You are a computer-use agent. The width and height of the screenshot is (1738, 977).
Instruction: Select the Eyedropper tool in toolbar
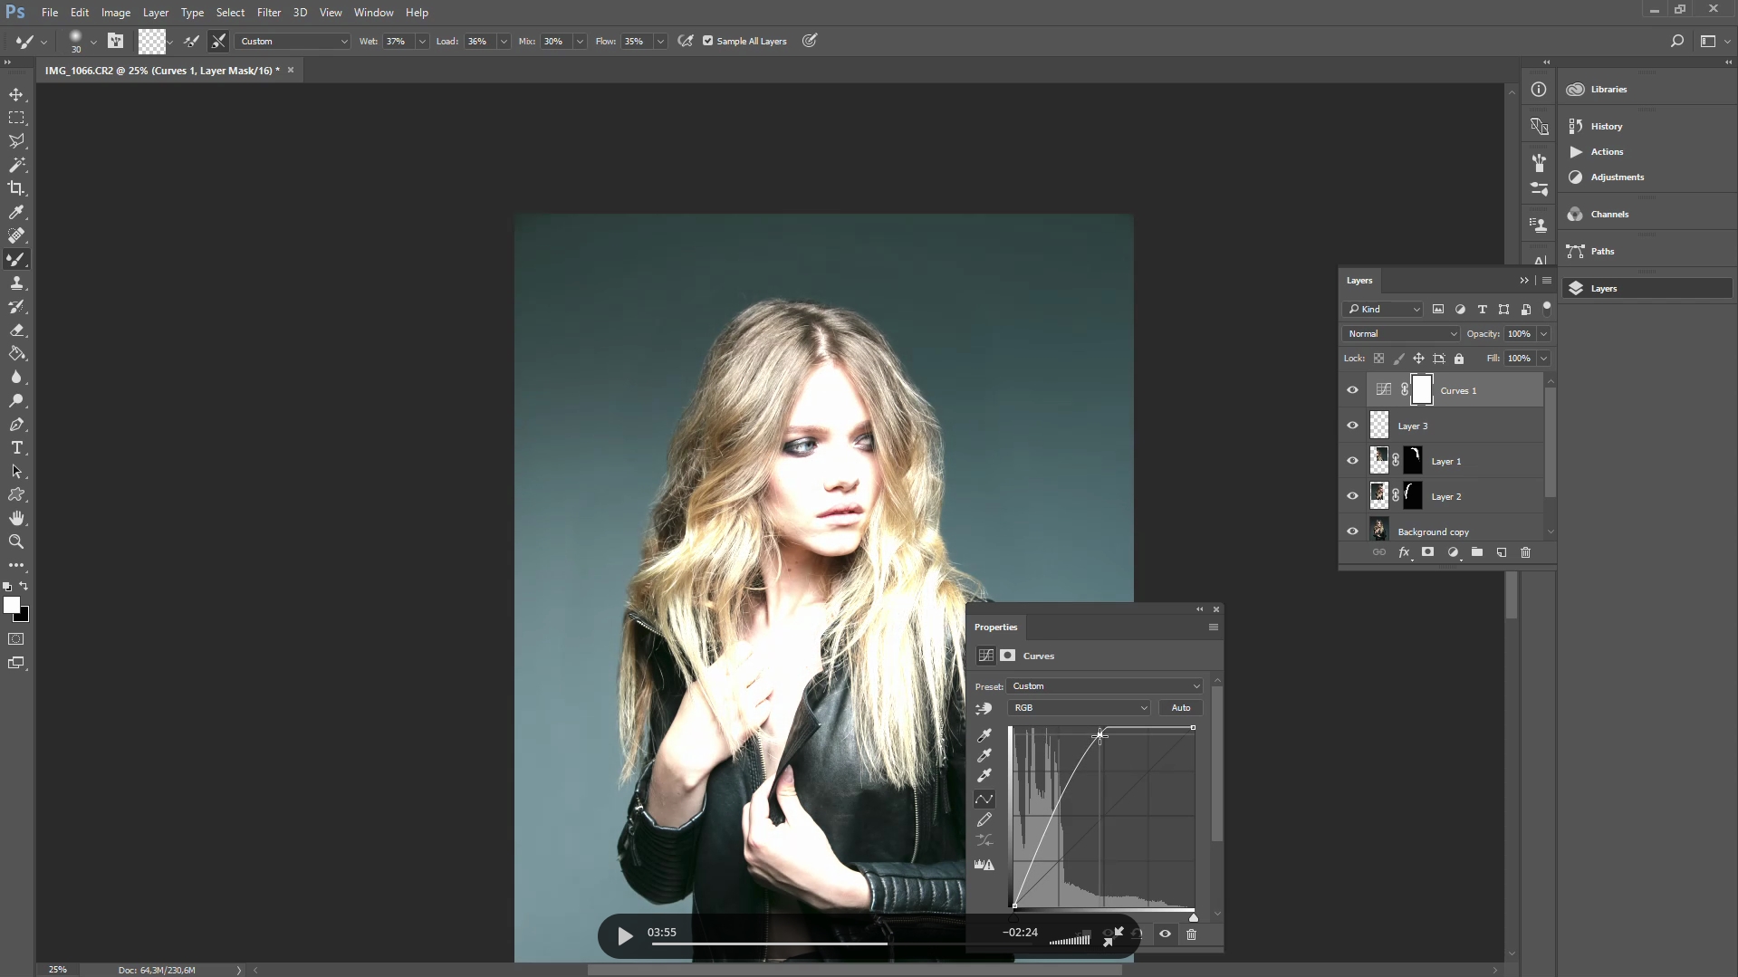click(16, 212)
